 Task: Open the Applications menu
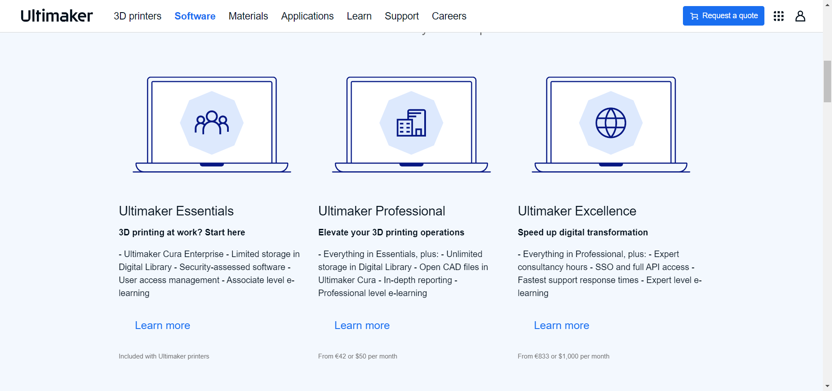point(307,16)
